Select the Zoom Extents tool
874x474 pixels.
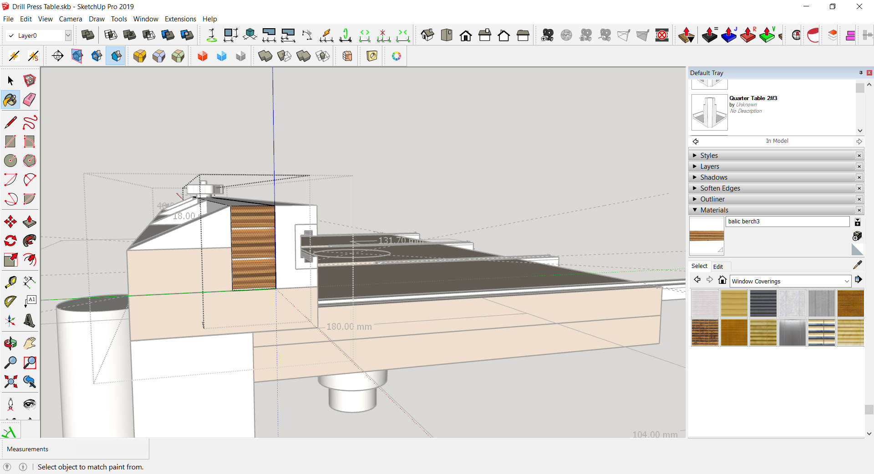(x=10, y=381)
